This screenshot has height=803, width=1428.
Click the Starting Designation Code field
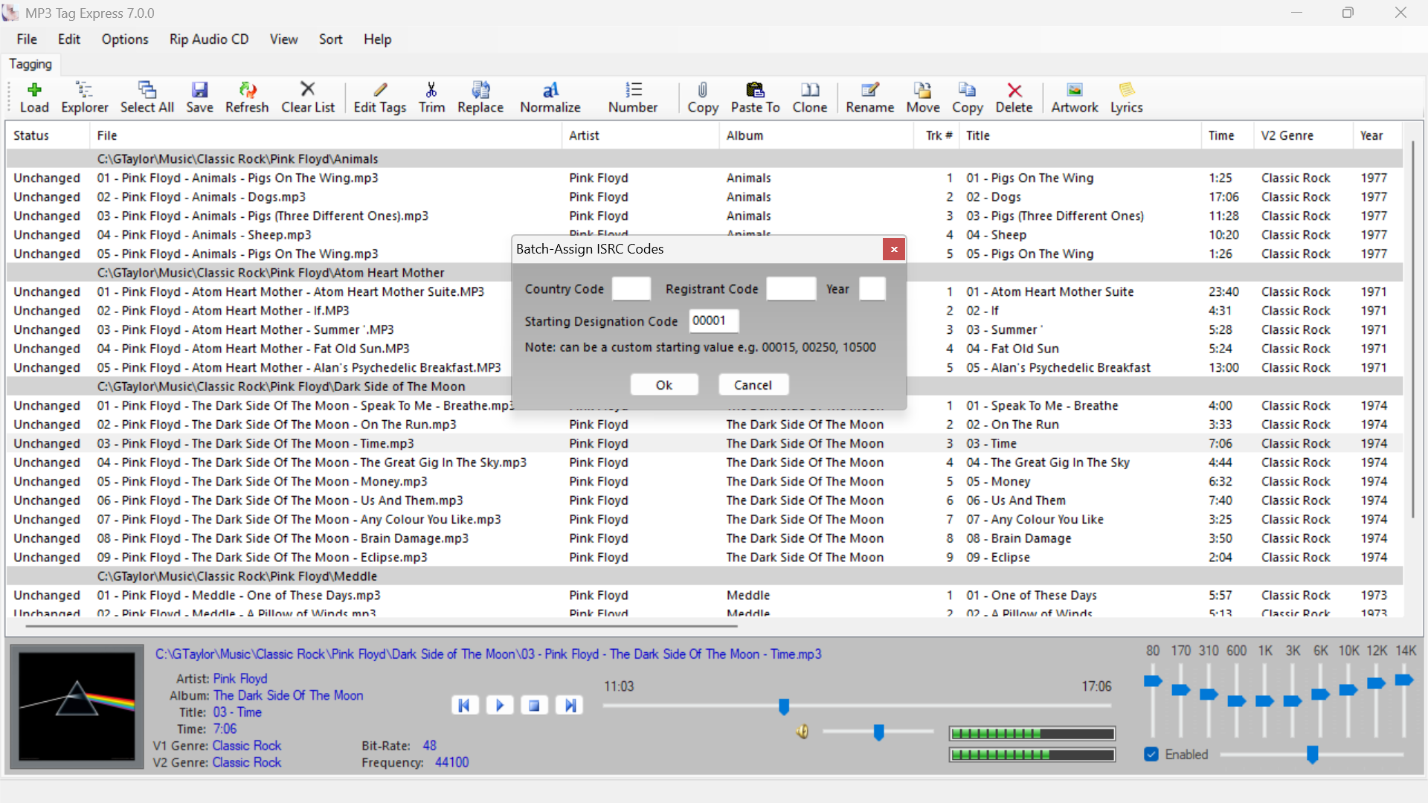[713, 320]
